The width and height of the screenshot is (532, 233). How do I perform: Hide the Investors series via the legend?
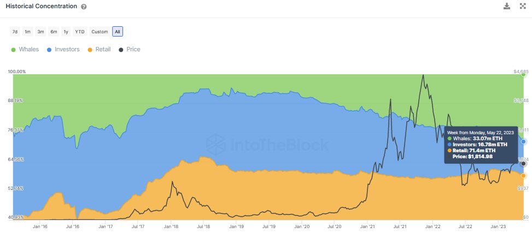[63, 49]
